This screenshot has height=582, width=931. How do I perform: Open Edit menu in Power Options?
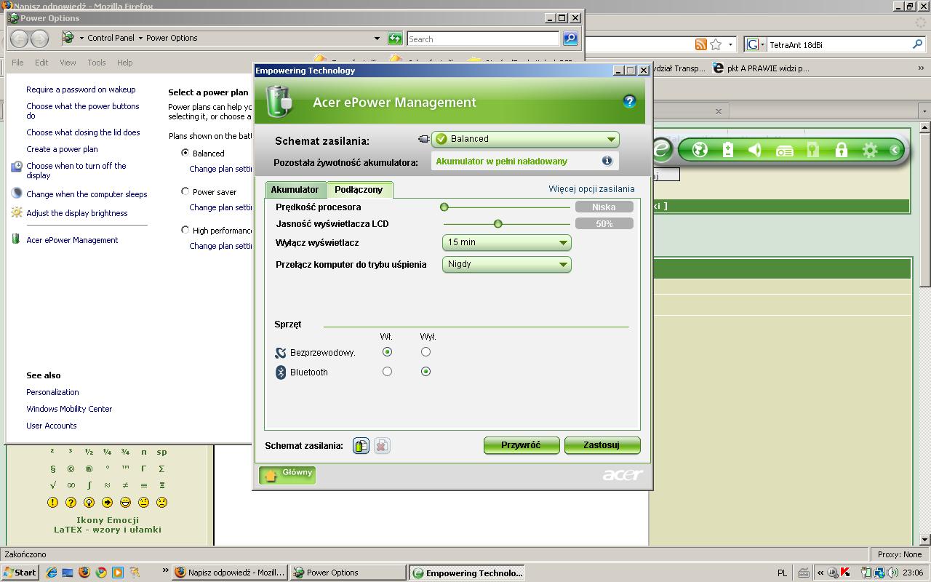(x=41, y=63)
